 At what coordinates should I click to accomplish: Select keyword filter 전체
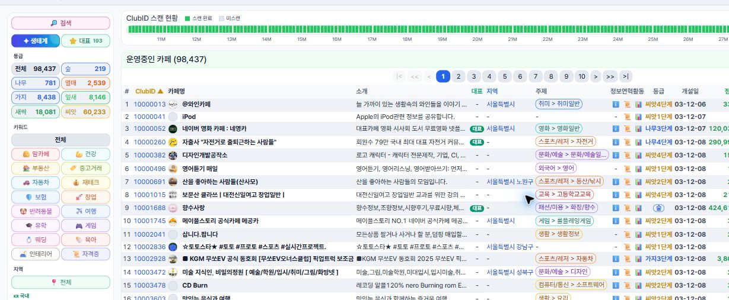tap(61, 140)
